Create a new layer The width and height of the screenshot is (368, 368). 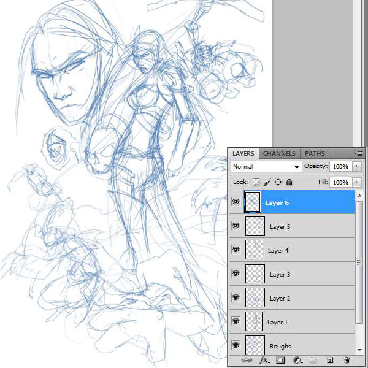(330, 360)
